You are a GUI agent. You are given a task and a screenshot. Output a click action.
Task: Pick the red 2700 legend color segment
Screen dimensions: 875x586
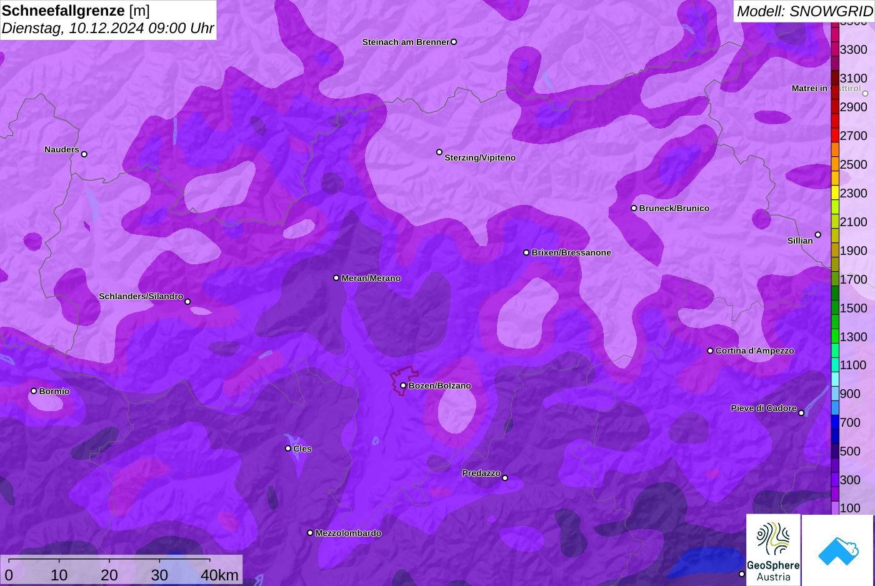835,136
